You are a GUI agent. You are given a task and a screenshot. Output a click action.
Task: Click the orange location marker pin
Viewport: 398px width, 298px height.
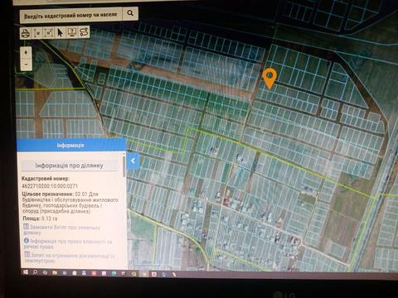pyautogui.click(x=269, y=79)
